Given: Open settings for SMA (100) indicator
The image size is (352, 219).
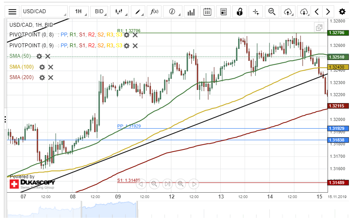Looking at the screenshot, I should [x=42, y=67].
